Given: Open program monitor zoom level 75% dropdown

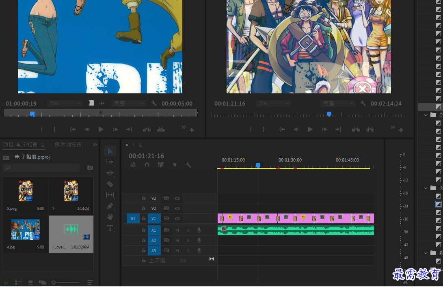Looking at the screenshot, I should pos(274,104).
